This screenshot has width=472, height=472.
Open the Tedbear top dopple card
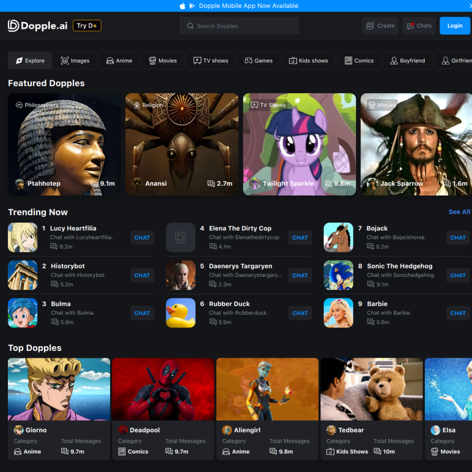tap(372, 409)
